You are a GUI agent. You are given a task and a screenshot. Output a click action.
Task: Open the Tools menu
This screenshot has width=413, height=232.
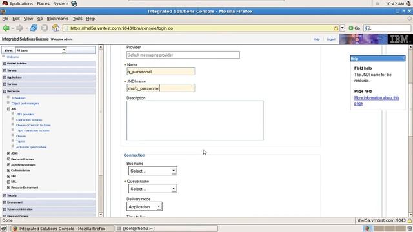[77, 19]
